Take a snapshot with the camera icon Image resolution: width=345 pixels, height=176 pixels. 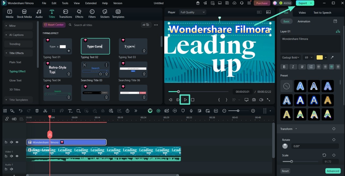(x=254, y=100)
